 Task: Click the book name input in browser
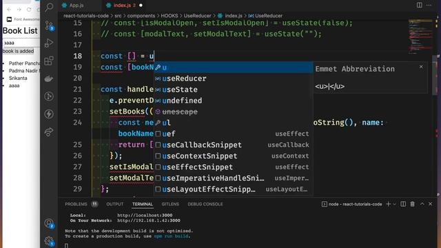pyautogui.click(x=21, y=43)
